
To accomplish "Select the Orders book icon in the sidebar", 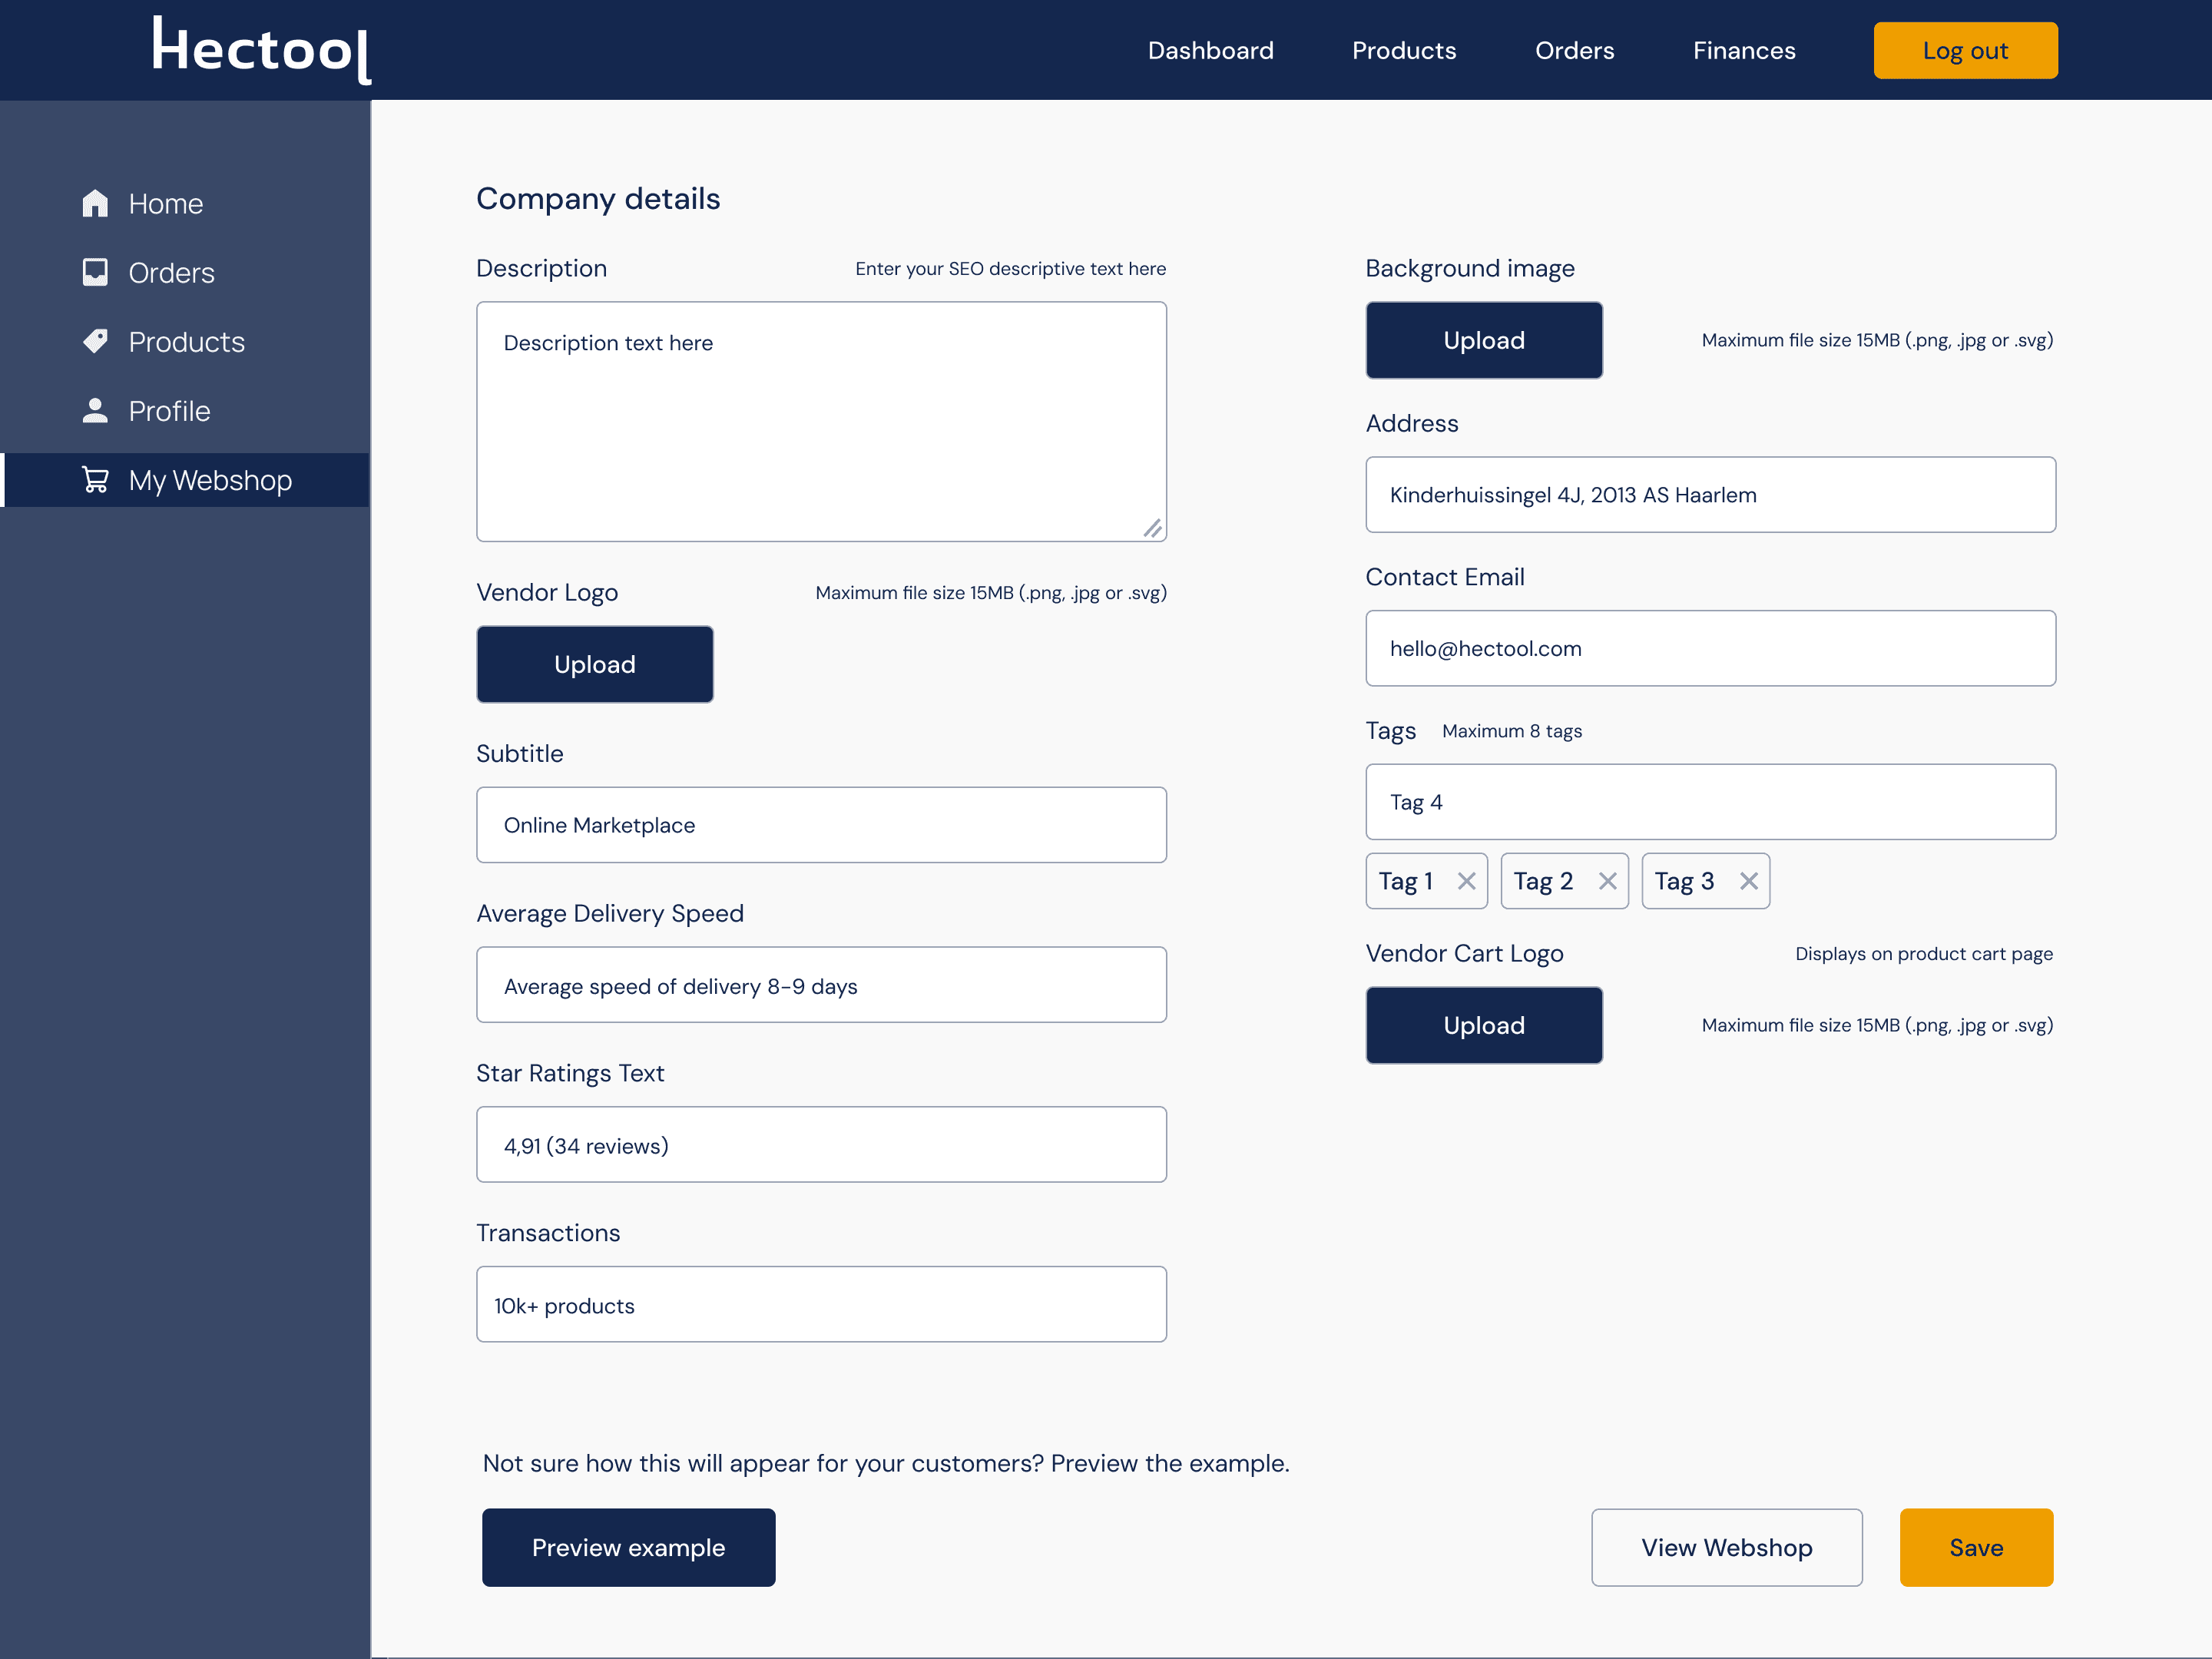I will (95, 272).
